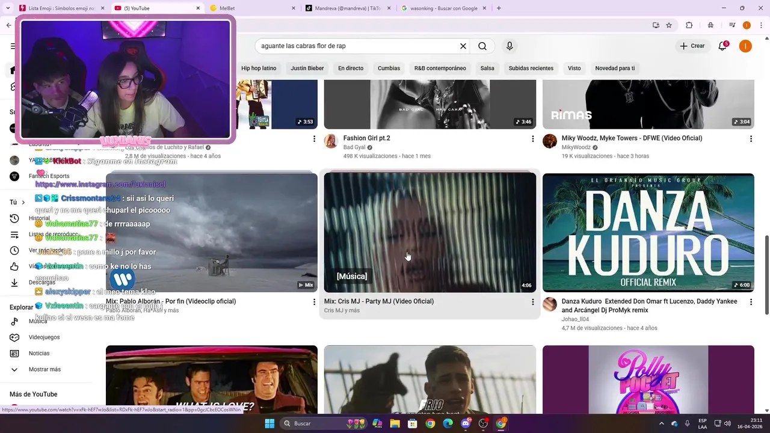Open a new browser tab
The width and height of the screenshot is (770, 433).
pyautogui.click(x=499, y=8)
